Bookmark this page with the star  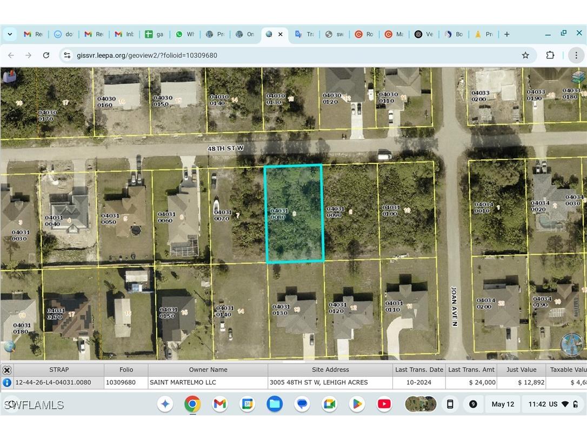click(525, 56)
